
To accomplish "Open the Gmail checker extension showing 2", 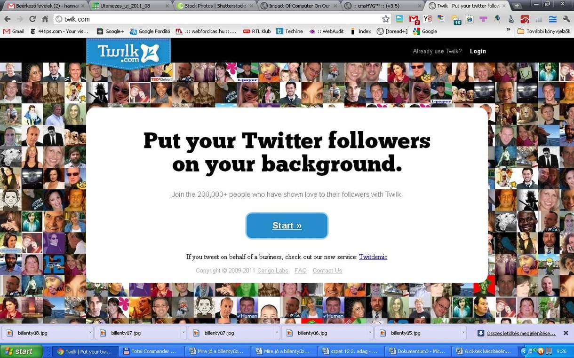I will pos(414,19).
